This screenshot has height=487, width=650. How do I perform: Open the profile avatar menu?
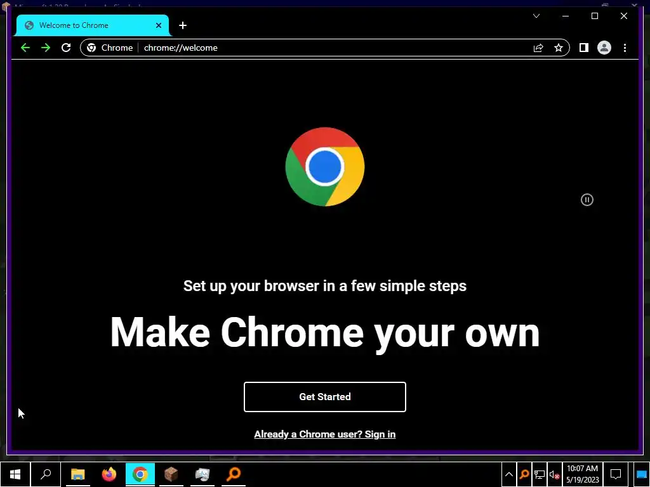point(604,48)
